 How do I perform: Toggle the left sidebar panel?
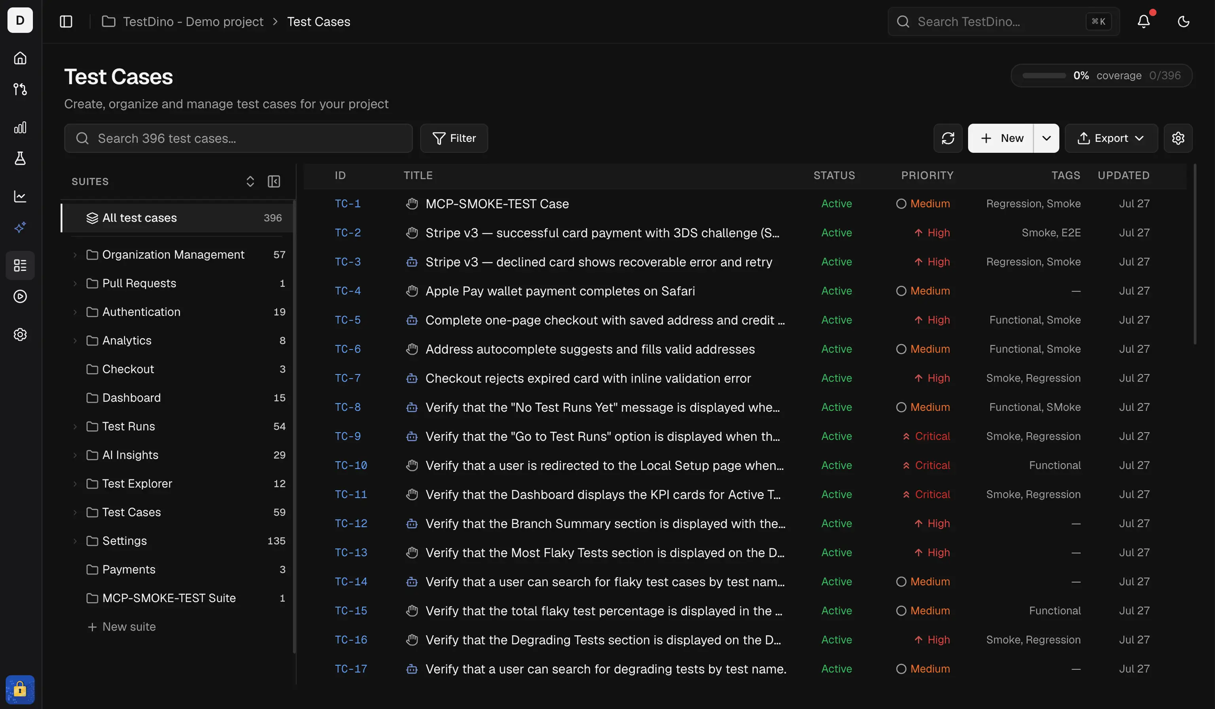66,21
